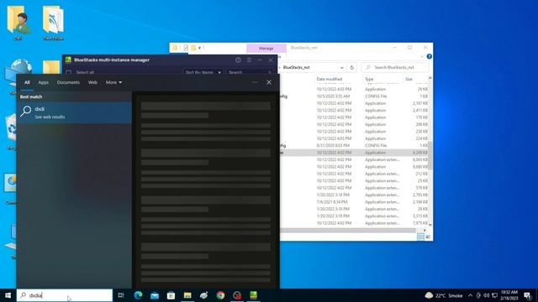Launch Microsoft Edge from the taskbar

pos(138,295)
